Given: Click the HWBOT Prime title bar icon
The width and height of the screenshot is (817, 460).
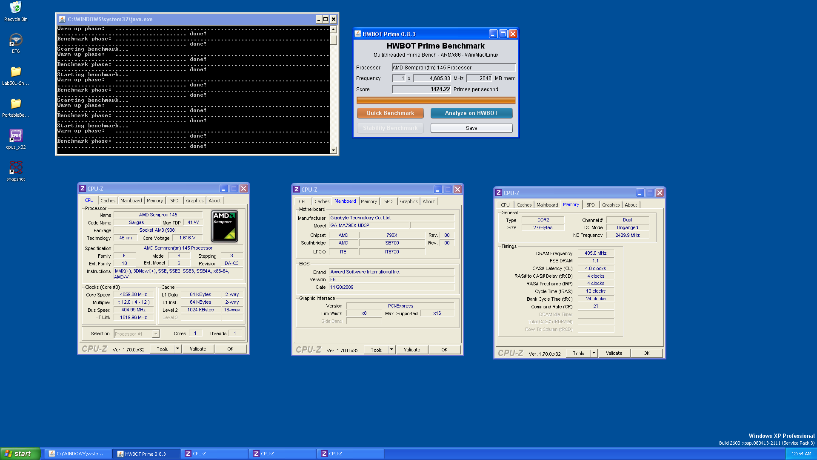Looking at the screenshot, I should point(358,34).
